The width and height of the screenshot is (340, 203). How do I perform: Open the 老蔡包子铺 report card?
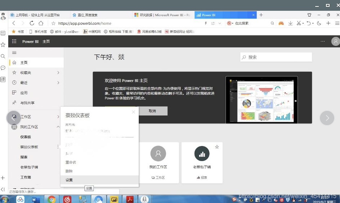(x=202, y=162)
